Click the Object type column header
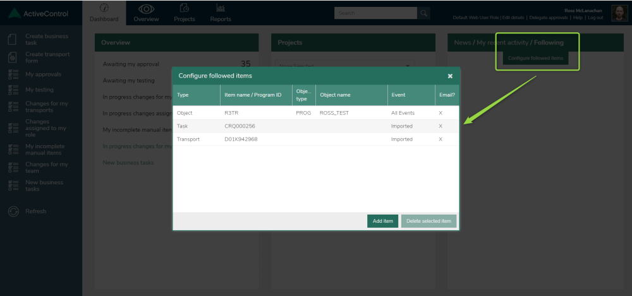This screenshot has width=632, height=296. [x=304, y=95]
